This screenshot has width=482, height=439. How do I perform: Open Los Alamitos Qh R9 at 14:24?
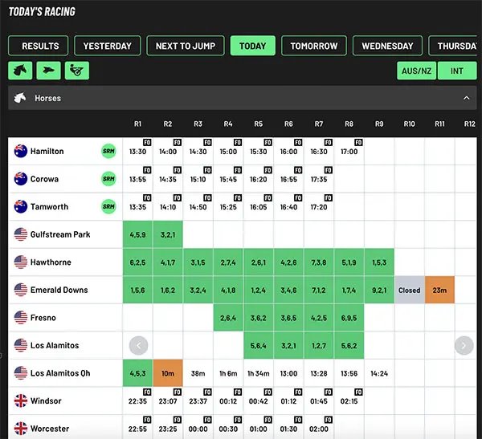pos(379,373)
